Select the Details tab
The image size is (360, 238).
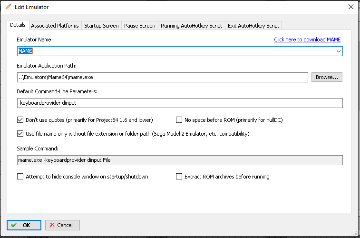[x=18, y=25]
